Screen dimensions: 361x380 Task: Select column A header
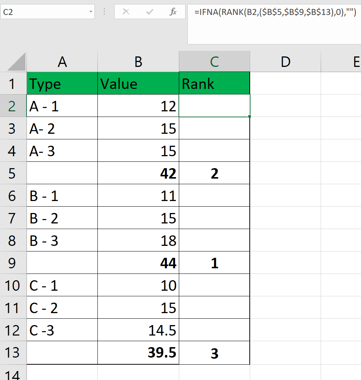pos(62,62)
